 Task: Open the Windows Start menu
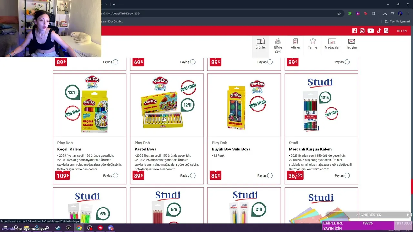(5, 228)
